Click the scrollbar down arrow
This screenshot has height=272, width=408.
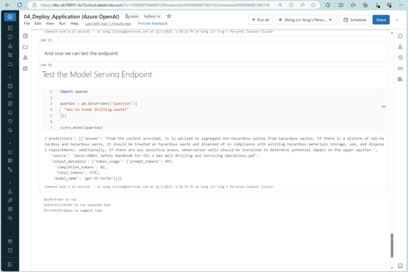click(x=392, y=267)
